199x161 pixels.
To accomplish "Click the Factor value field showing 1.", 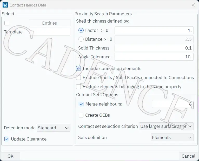I will (154, 30).
